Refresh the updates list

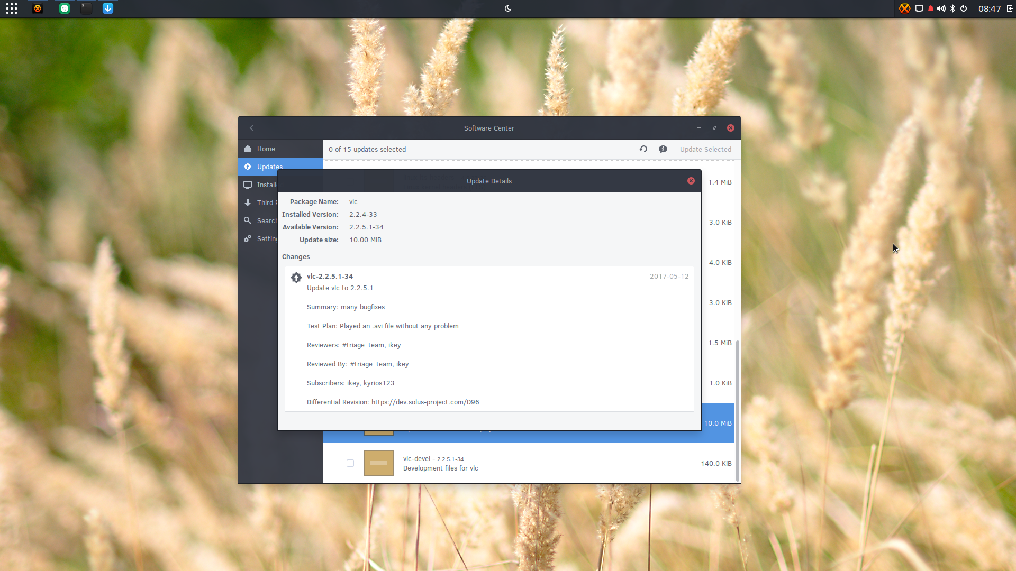pos(643,149)
